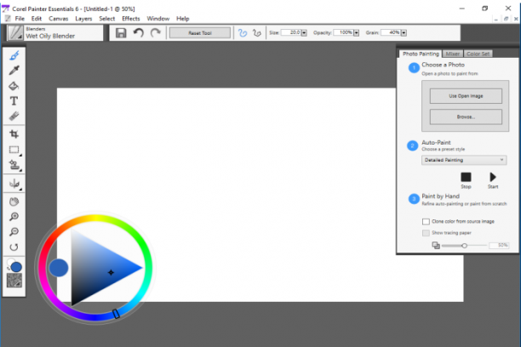The height and width of the screenshot is (347, 521).
Task: Open the paper texture selector
Action: pyautogui.click(x=14, y=281)
